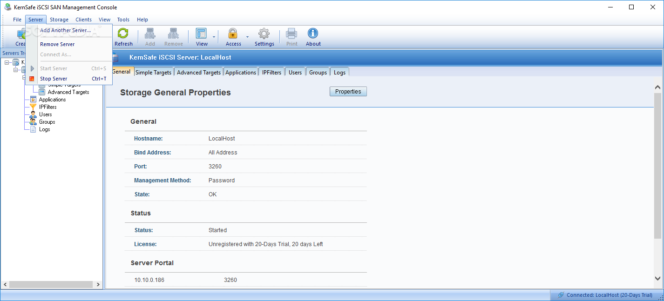
Task: Select Advanced Targets node in tree
Action: 68,92
